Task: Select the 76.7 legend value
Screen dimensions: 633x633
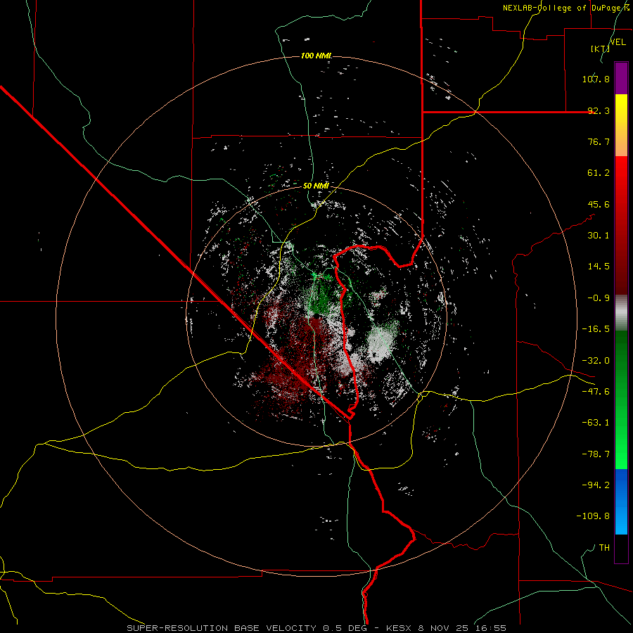Action: pyautogui.click(x=599, y=141)
